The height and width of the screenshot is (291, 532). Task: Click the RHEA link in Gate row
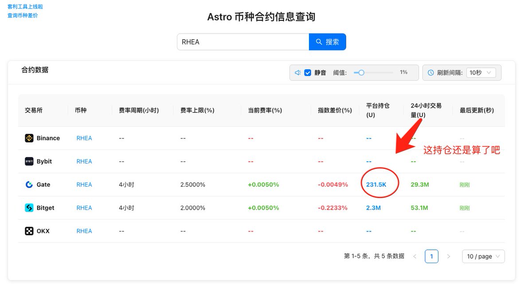tap(84, 185)
